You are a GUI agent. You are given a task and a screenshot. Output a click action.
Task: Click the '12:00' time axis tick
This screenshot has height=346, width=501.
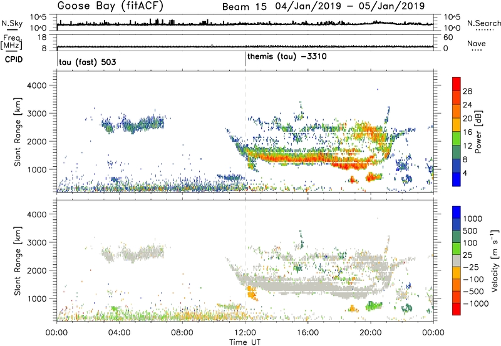(x=245, y=333)
